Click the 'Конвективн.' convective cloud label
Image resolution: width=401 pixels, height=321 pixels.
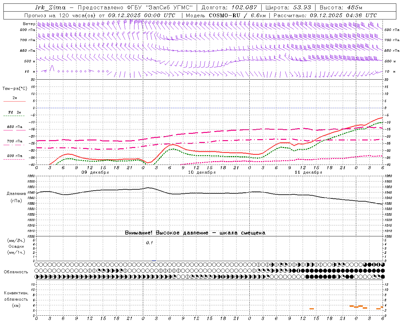point(16,293)
